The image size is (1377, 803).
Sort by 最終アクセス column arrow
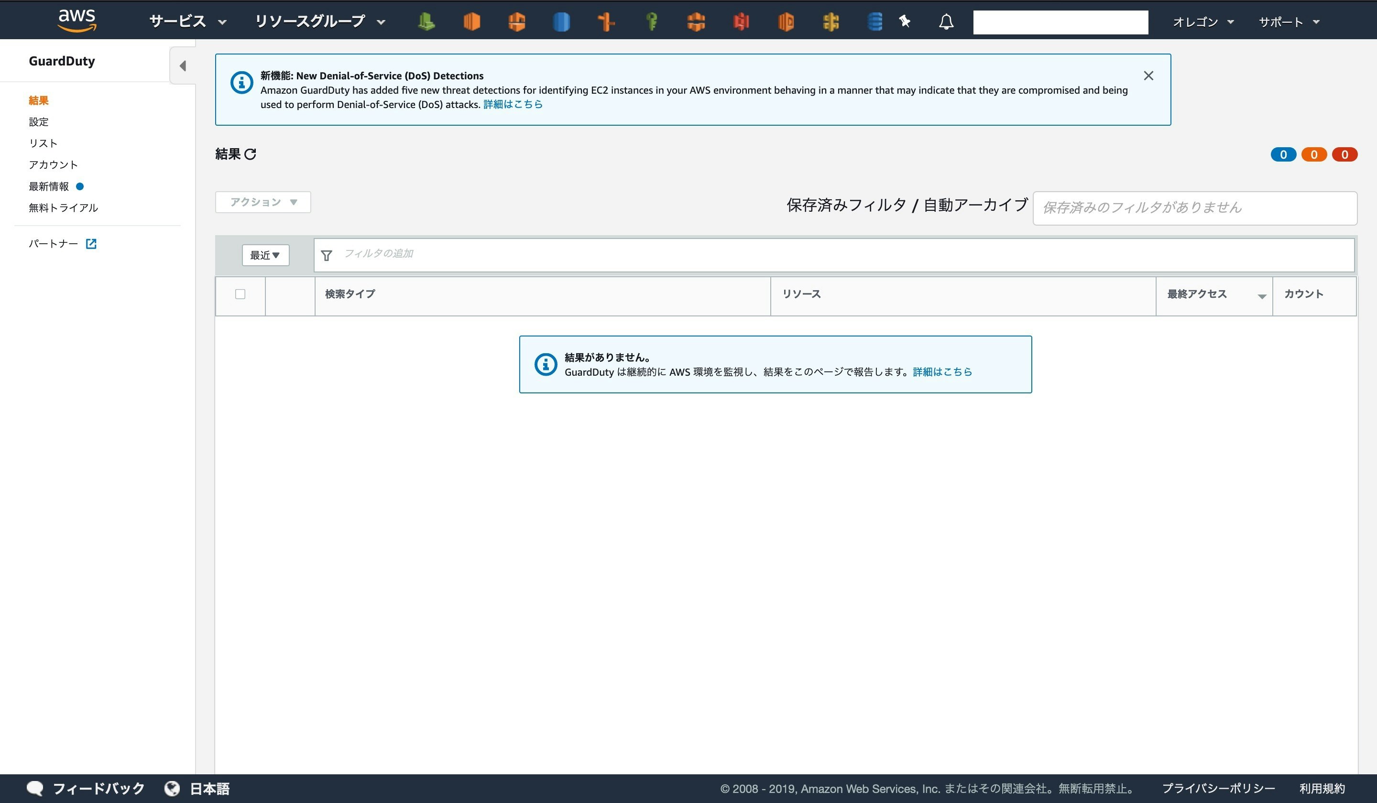[x=1262, y=296]
